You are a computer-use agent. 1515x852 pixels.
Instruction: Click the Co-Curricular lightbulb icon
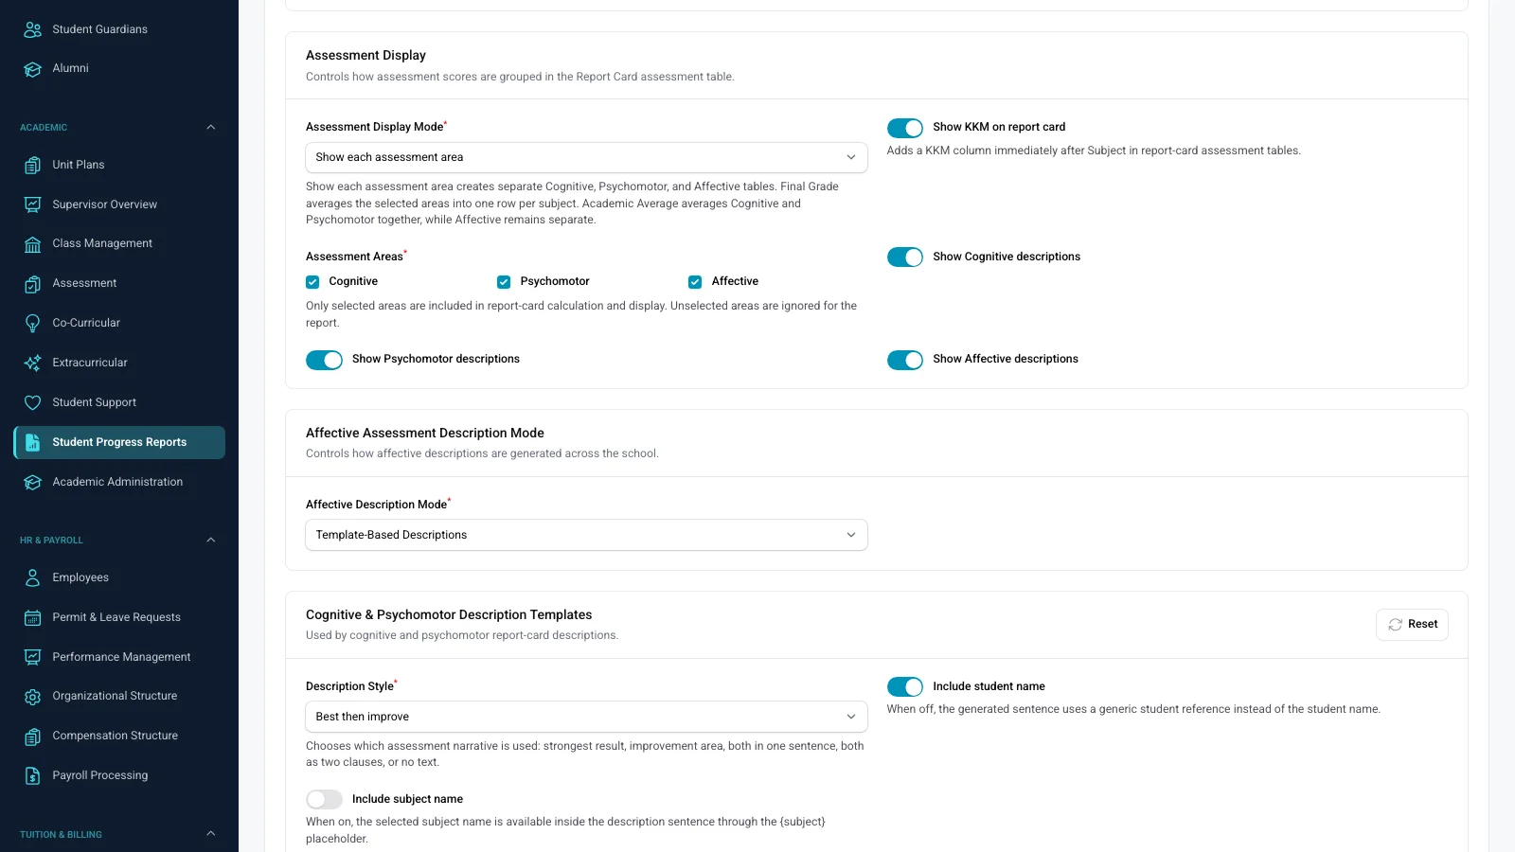32,323
